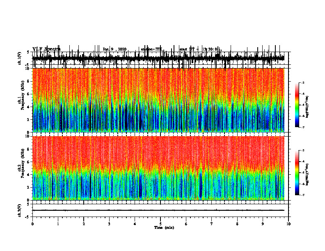Viewport: 325px width, 251px height.
Task: Click the "ch.1(V)" waveform axis label
Action: pyautogui.click(x=20, y=58)
